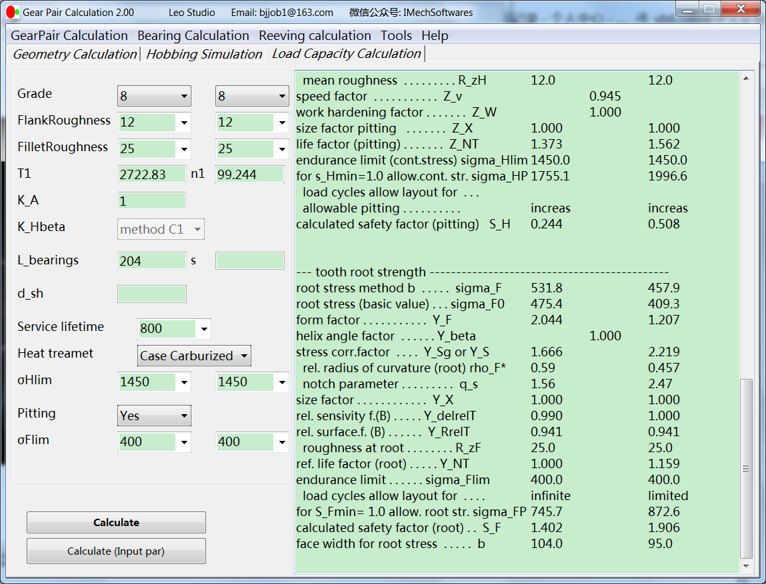Click the 'form factor Y_F' result line
Screen dimensions: 766x584
pyautogui.click(x=487, y=320)
